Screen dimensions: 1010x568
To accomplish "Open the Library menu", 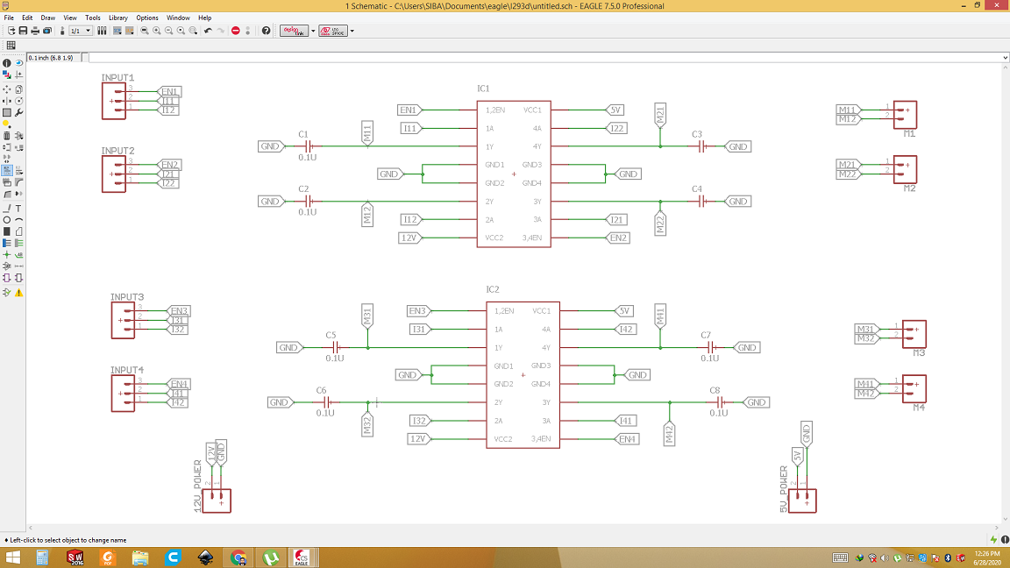I will click(x=117, y=18).
